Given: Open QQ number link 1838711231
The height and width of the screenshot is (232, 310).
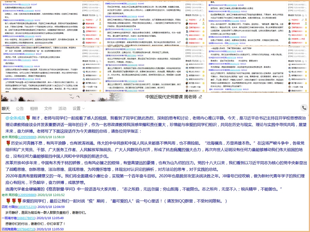Looking at the screenshot, I should pos(27,207).
